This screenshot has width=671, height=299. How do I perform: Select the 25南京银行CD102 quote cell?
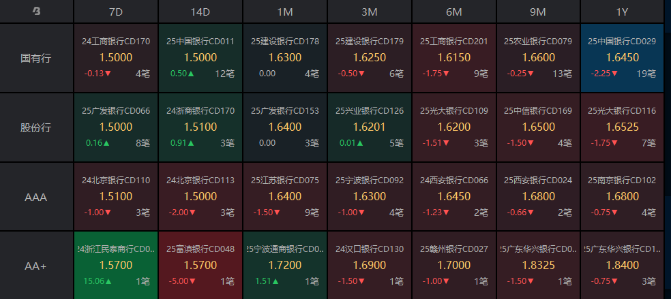[x=621, y=197]
